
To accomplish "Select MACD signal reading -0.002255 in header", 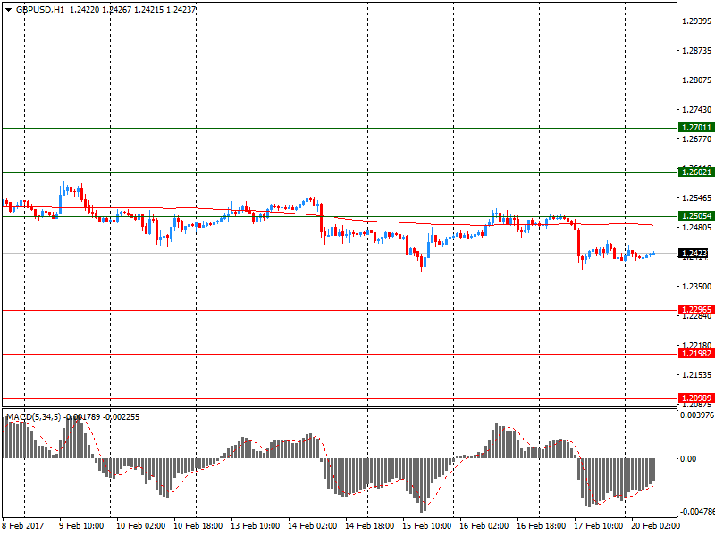I will (x=122, y=417).
